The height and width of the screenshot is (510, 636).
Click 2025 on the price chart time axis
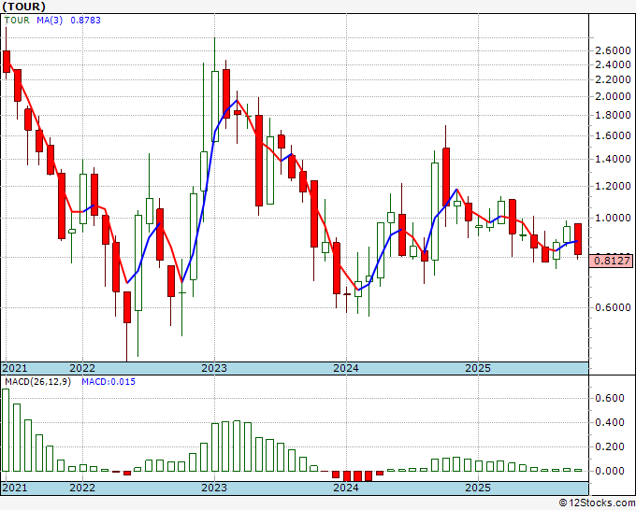point(478,368)
